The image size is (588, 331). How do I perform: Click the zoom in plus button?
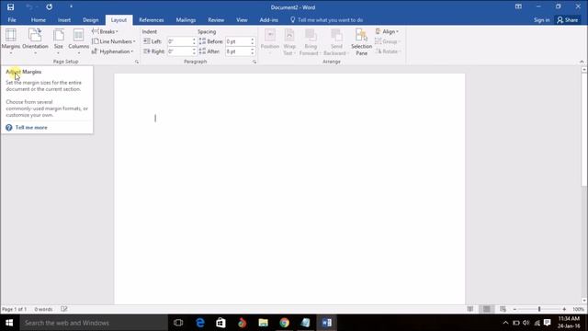[x=564, y=309]
